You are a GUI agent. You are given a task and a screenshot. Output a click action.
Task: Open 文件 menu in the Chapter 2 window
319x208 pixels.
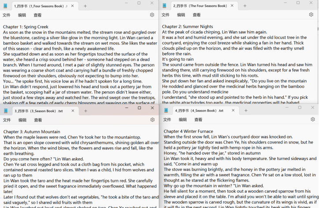[x=165, y=15]
